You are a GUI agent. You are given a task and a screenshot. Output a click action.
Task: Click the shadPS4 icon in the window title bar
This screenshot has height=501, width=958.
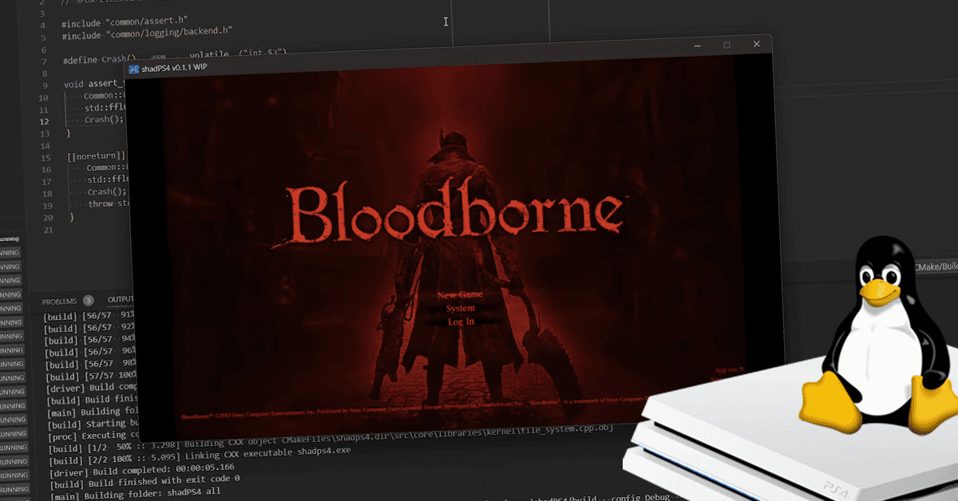coord(133,69)
